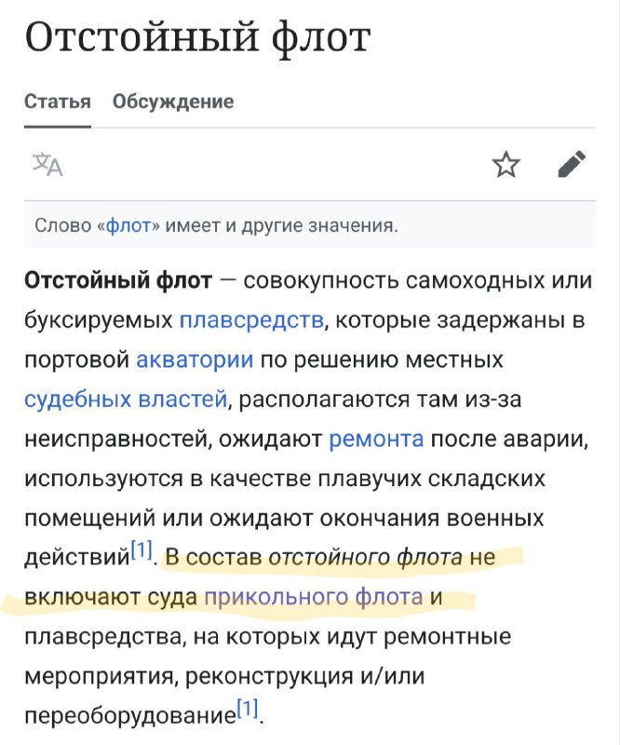Follow the судебных властей link
The height and width of the screenshot is (745, 620).
[126, 399]
